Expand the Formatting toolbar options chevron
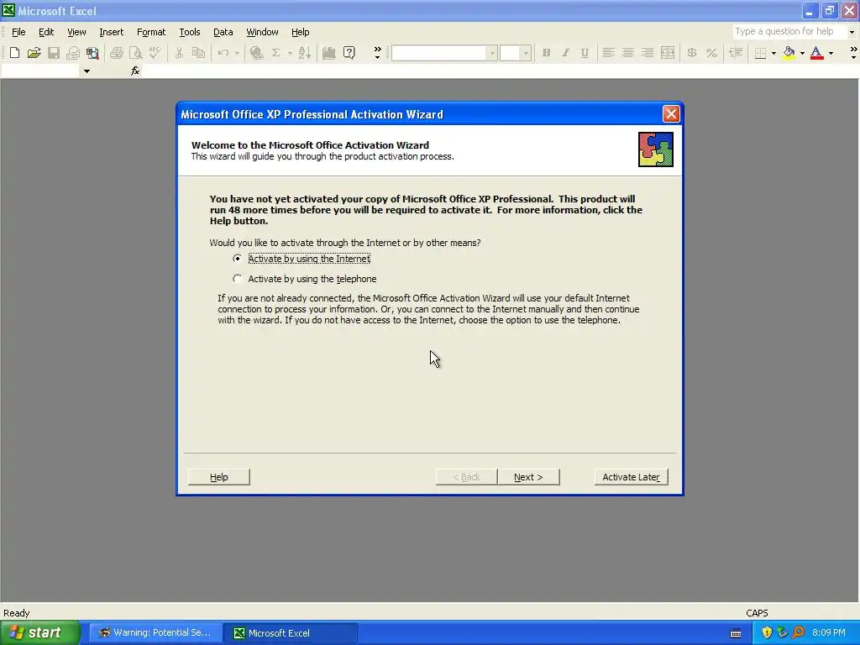Viewport: 860px width, 645px height. coord(853,53)
